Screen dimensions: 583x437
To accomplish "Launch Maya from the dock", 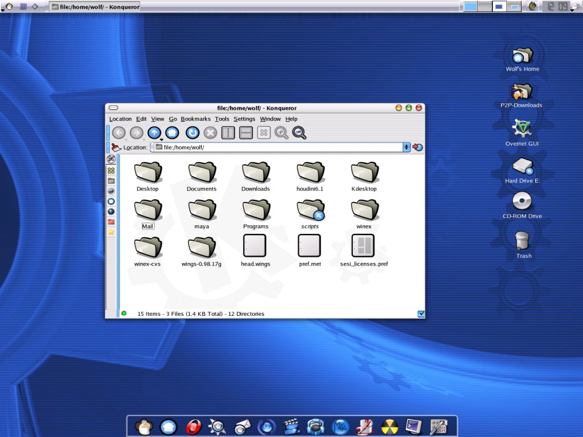I will click(x=340, y=427).
